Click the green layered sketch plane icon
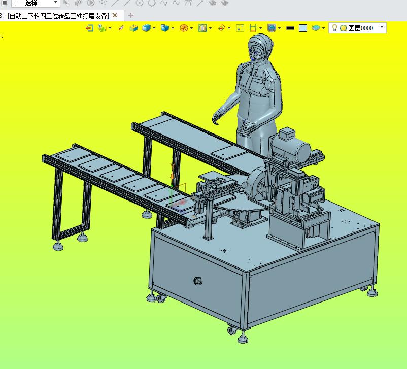Image resolution: width=407 pixels, height=369 pixels. click(103, 28)
